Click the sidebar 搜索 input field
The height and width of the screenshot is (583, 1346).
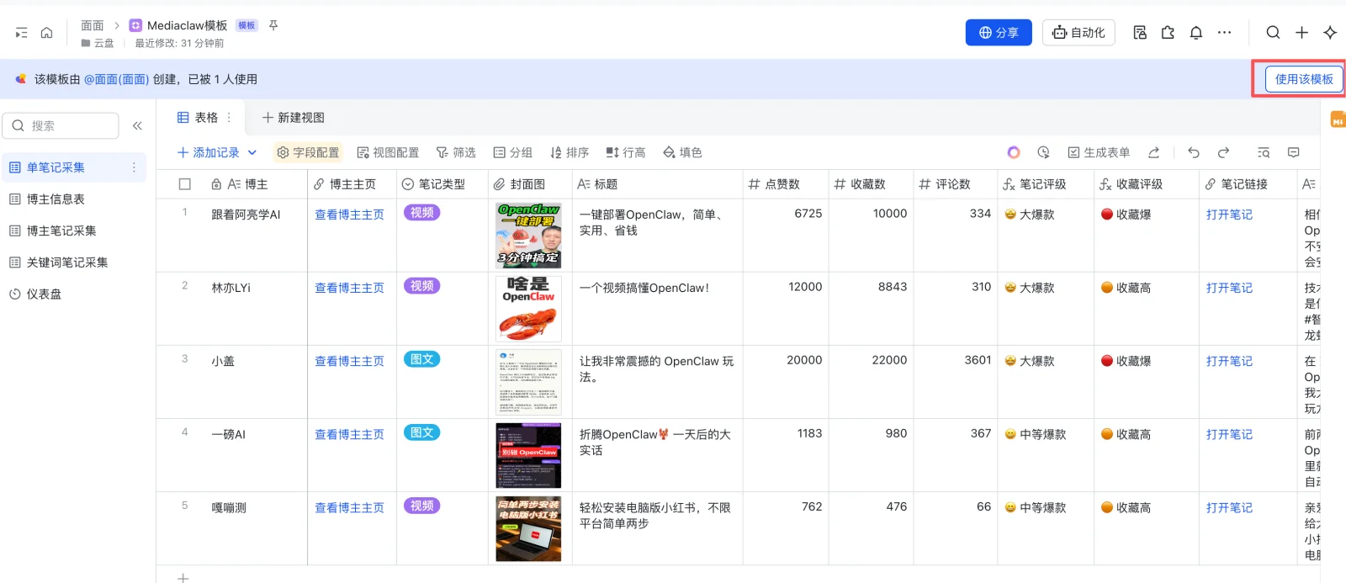pyautogui.click(x=61, y=125)
